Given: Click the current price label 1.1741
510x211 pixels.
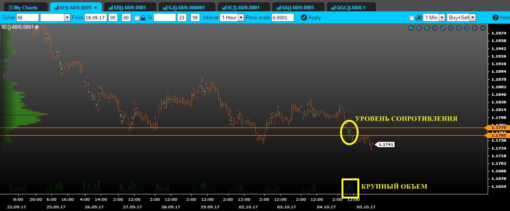Looking at the screenshot, I should [385, 145].
